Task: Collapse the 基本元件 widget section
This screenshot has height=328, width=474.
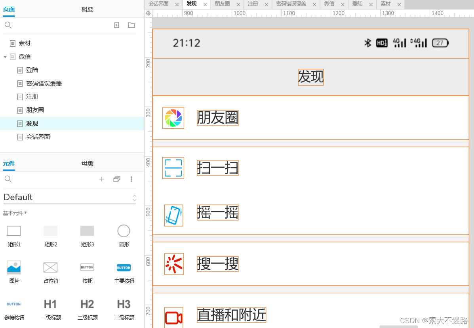Action: [15, 213]
